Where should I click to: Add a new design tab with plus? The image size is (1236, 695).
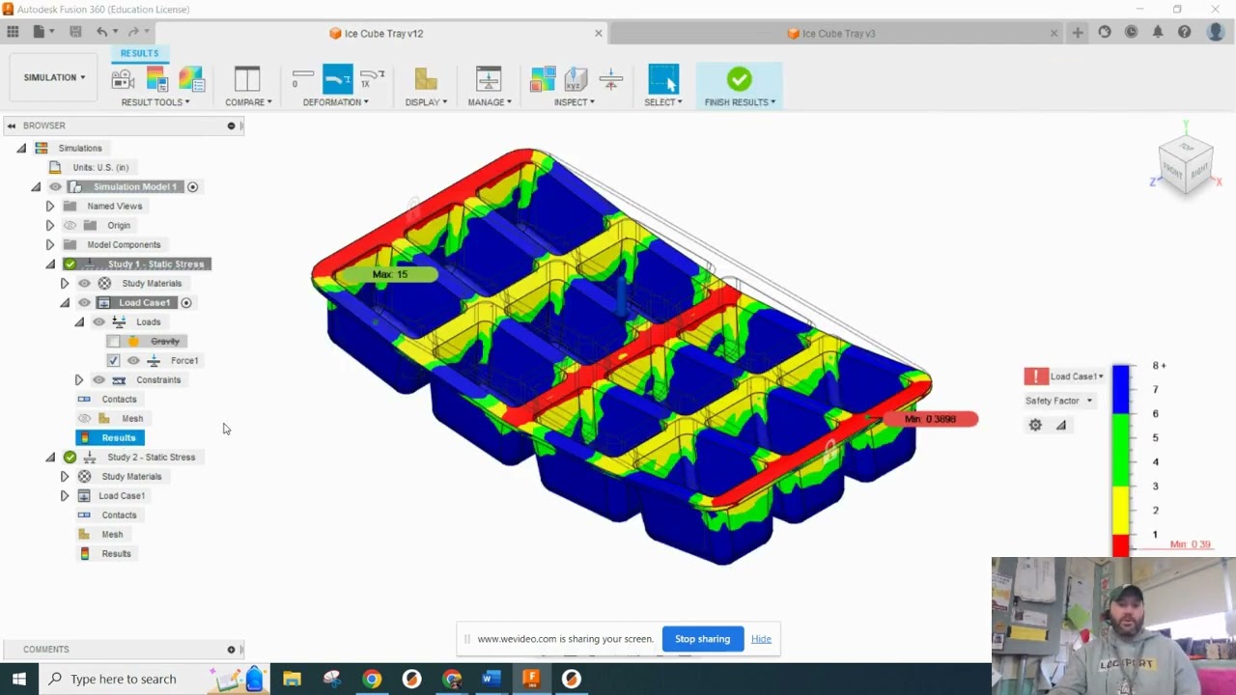coord(1078,32)
